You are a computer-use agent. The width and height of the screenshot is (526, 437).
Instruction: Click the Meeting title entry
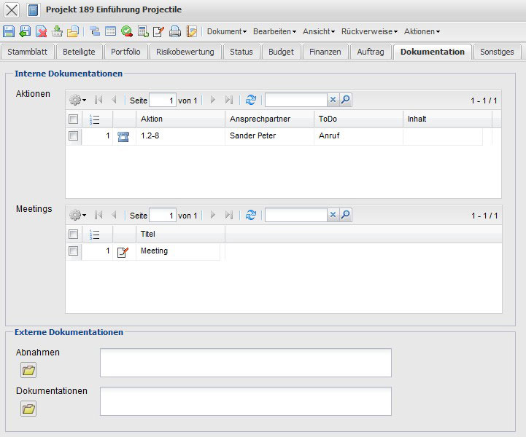coord(154,251)
